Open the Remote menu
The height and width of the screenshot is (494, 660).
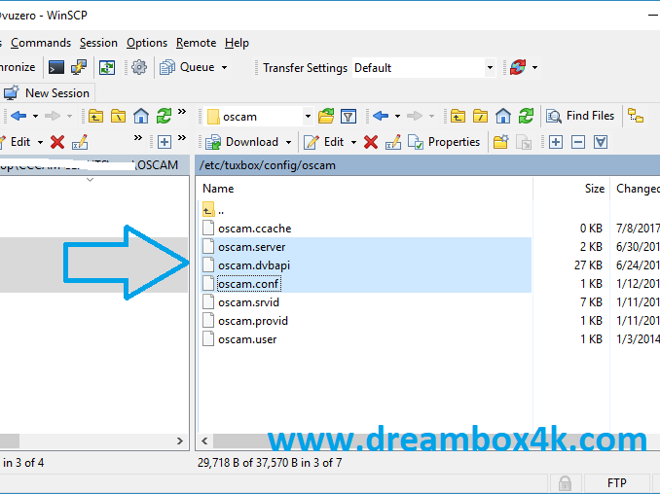click(x=196, y=43)
